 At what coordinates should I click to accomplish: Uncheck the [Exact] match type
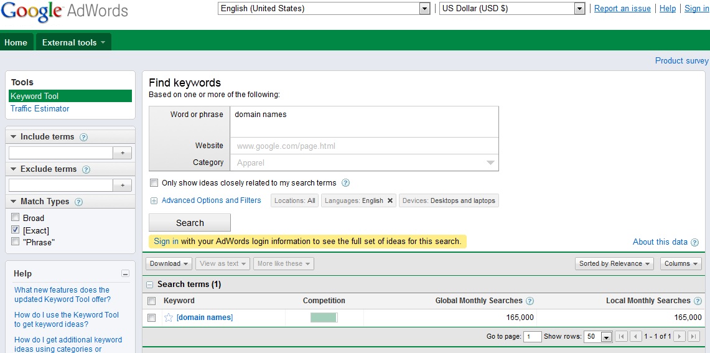(x=16, y=229)
